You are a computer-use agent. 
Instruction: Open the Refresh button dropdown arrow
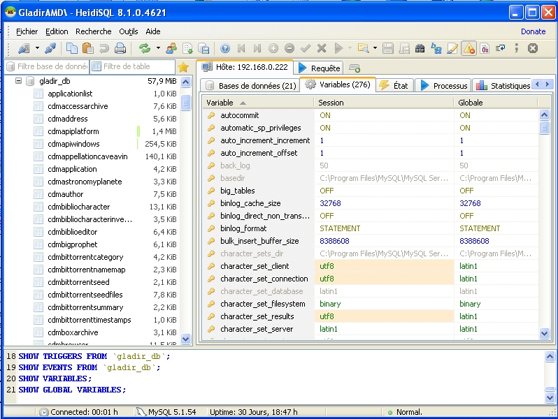click(x=158, y=48)
